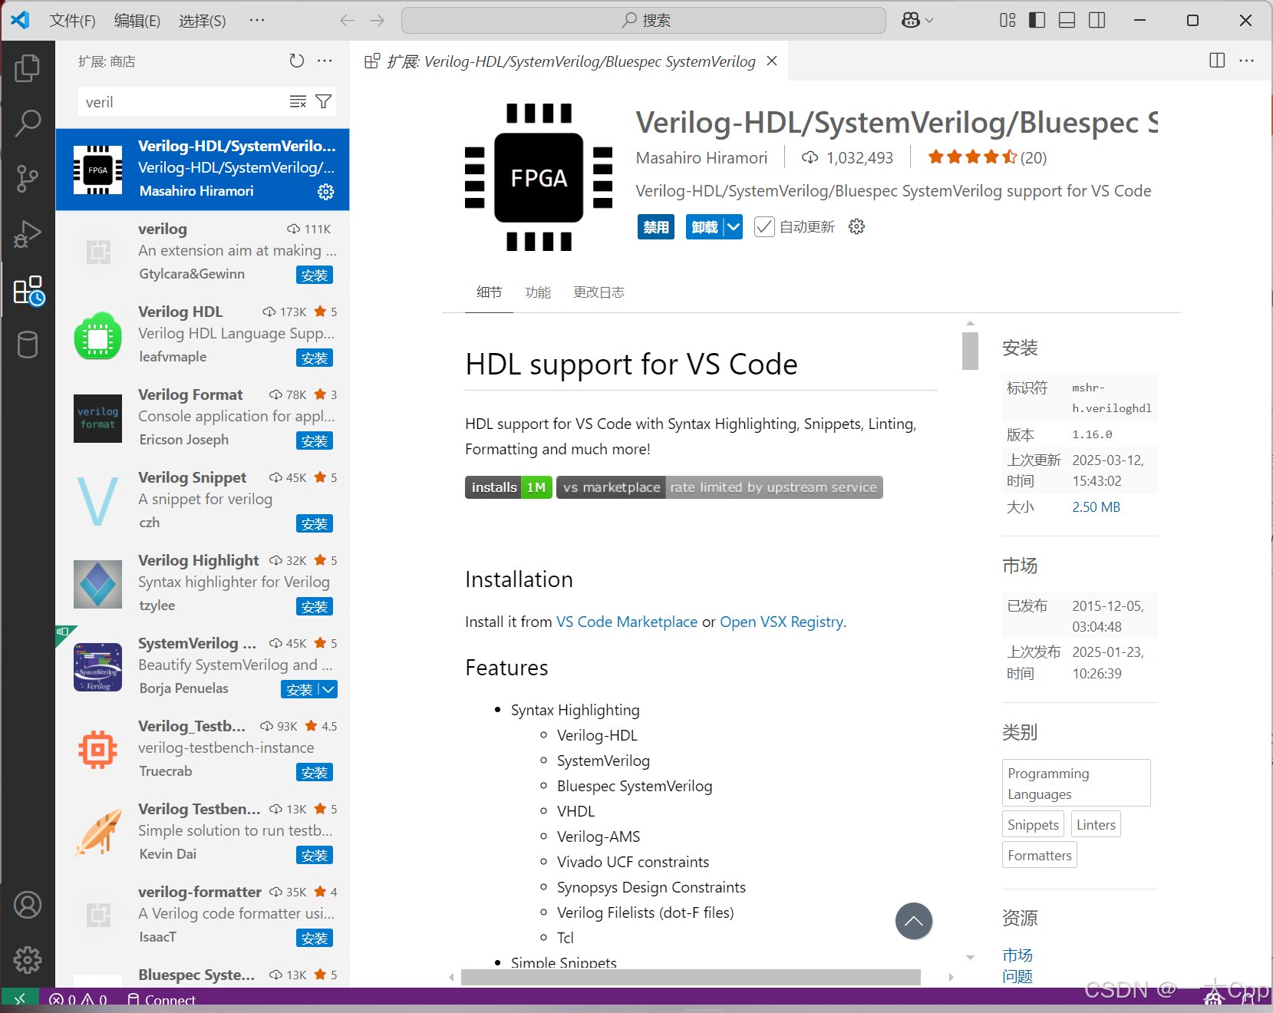Customize layout icon in title bar
This screenshot has height=1013, width=1273.
point(1008,21)
